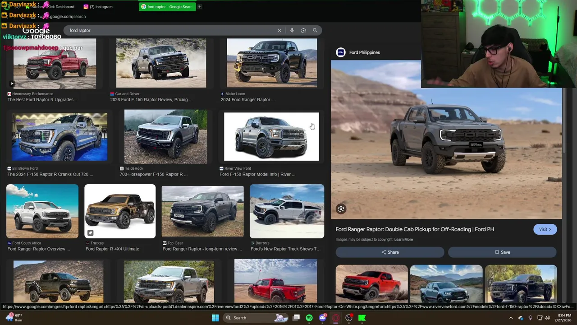Click the tray microphone icon
The height and width of the screenshot is (325, 577).
coord(530,318)
